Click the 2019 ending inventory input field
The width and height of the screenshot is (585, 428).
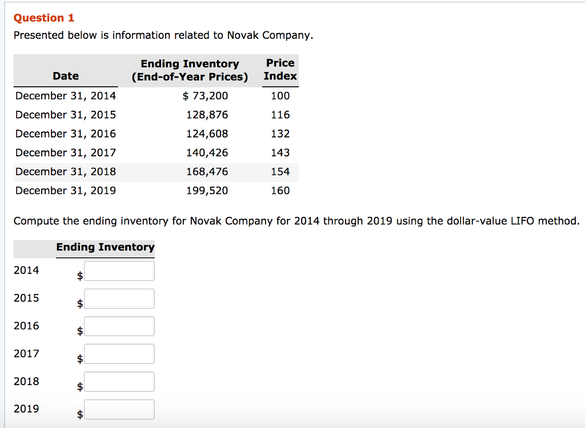click(x=119, y=409)
